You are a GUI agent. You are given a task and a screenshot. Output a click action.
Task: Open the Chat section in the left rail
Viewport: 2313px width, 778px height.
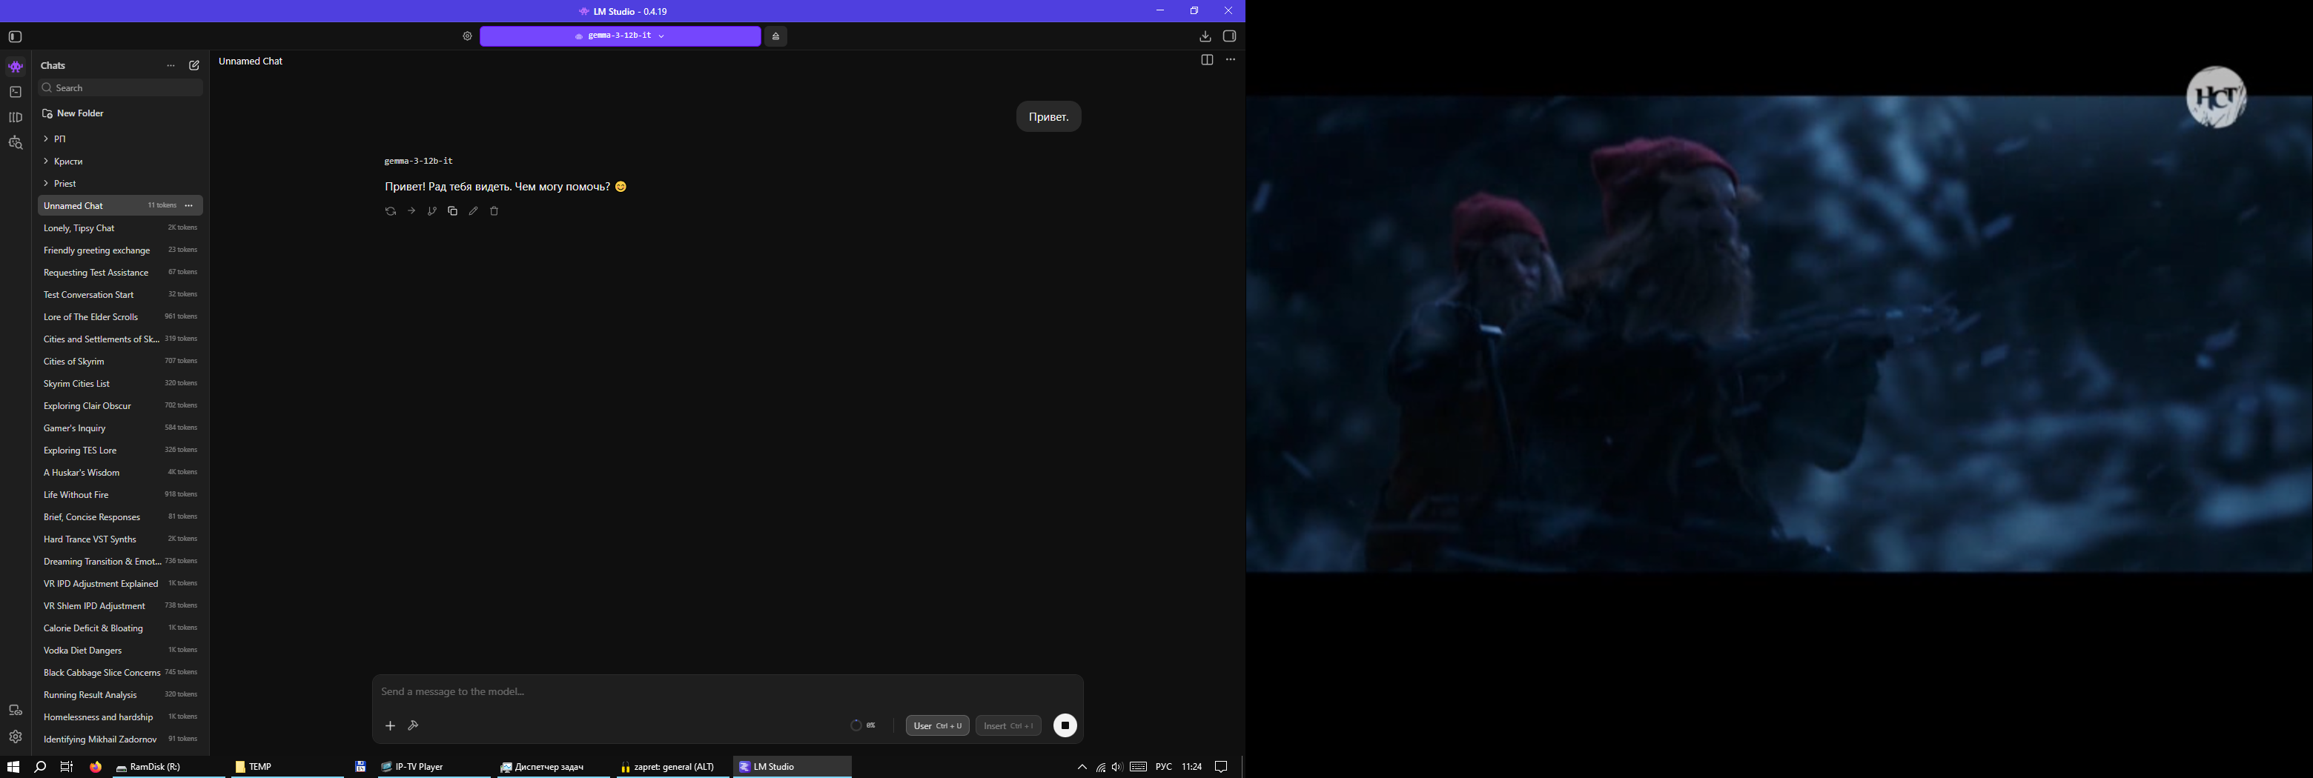click(x=16, y=67)
